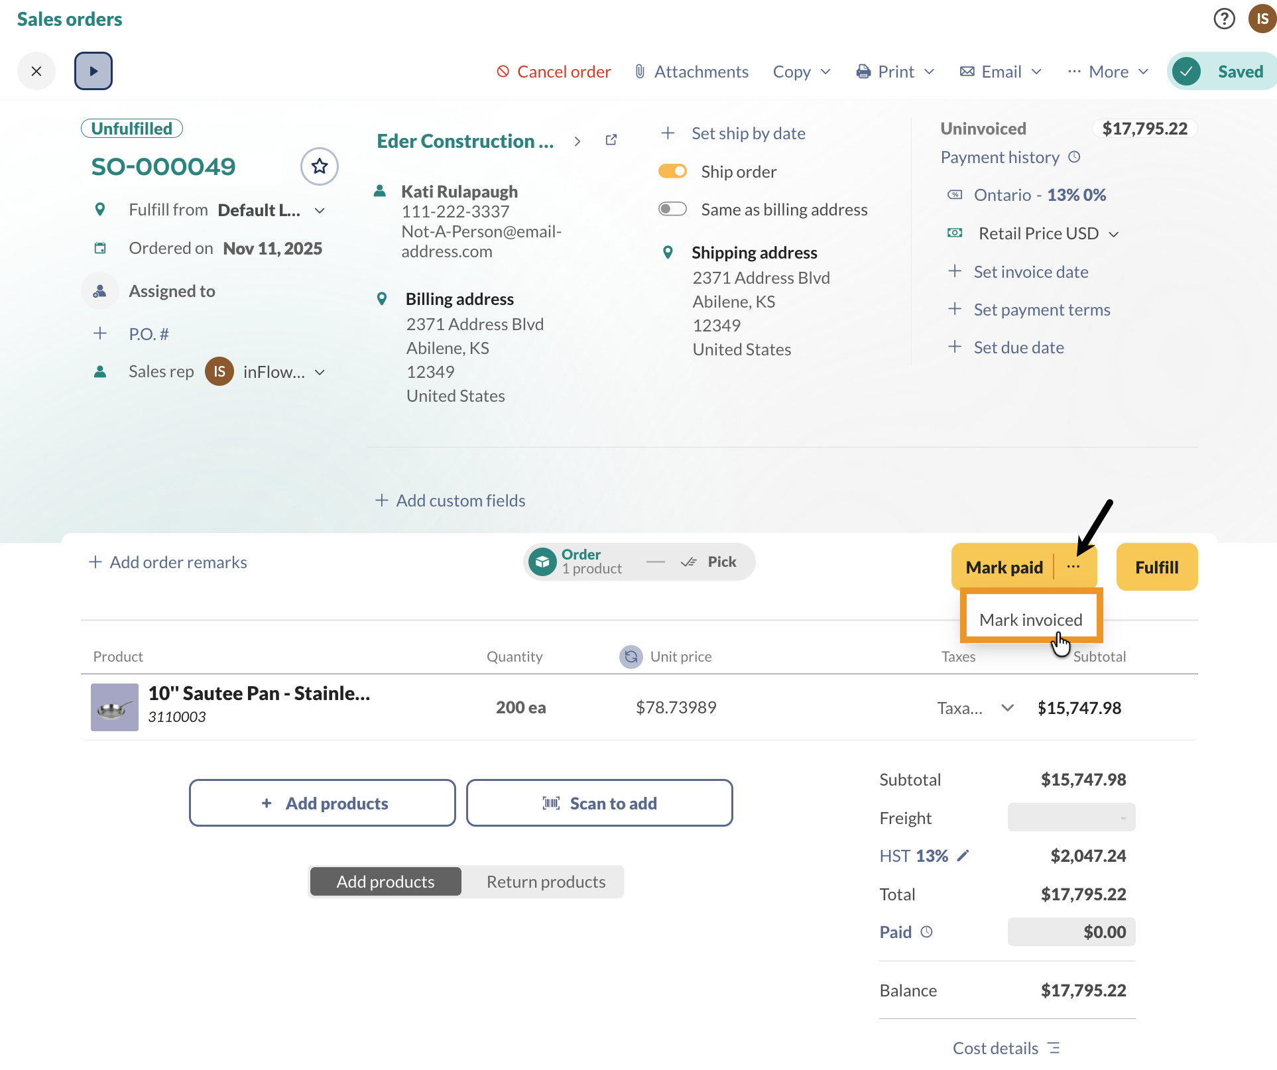
Task: Open the help question mark icon
Action: [x=1224, y=19]
